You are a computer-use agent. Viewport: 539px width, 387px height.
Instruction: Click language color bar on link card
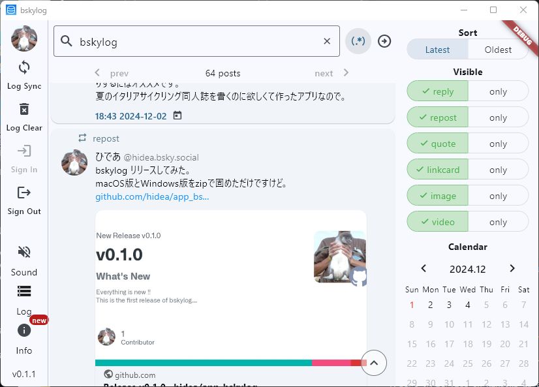(231, 363)
